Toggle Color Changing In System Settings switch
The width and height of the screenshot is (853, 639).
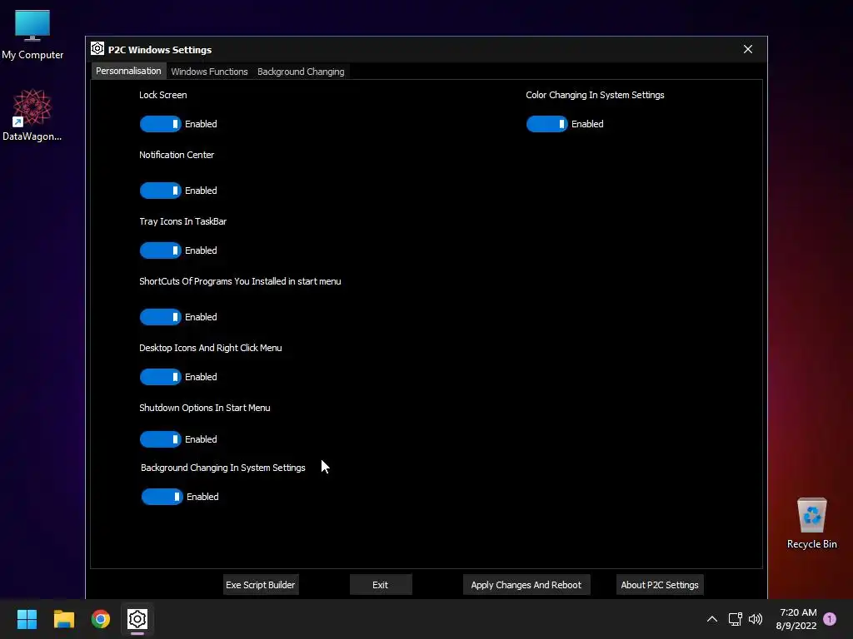coord(546,124)
